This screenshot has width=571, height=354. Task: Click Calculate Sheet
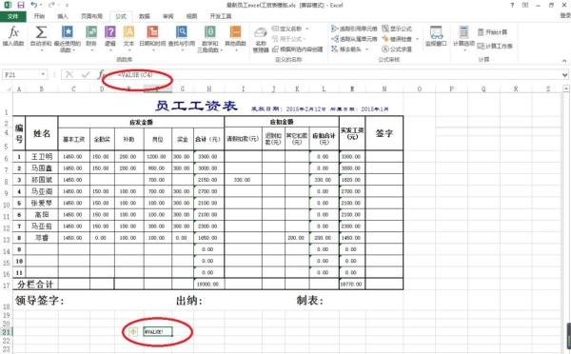[x=495, y=46]
